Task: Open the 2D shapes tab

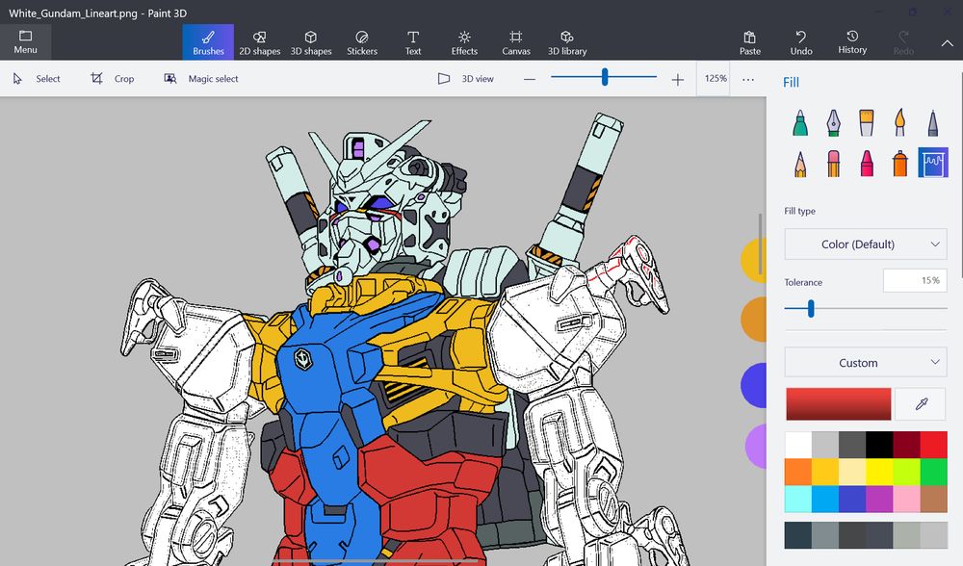Action: point(260,41)
